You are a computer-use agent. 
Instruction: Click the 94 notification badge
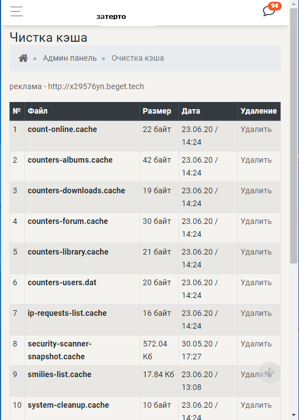coord(275,6)
